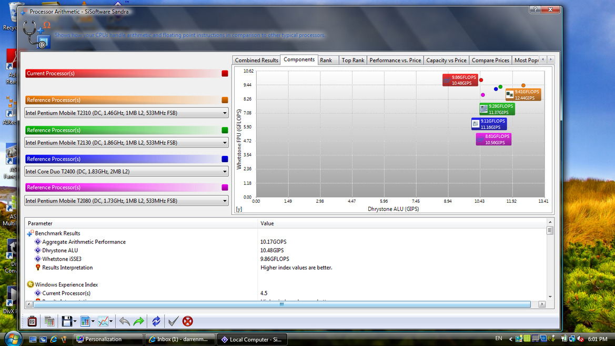Click the power plug battery tray icon

[564, 339]
